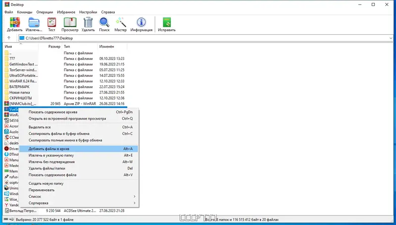This screenshot has width=396, height=225.
Task: Select the [NNMClub.to] ZIP archive icon
Action: click(x=6, y=104)
